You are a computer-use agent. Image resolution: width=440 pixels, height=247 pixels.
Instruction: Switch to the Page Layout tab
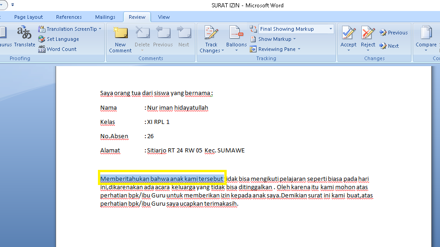(29, 17)
